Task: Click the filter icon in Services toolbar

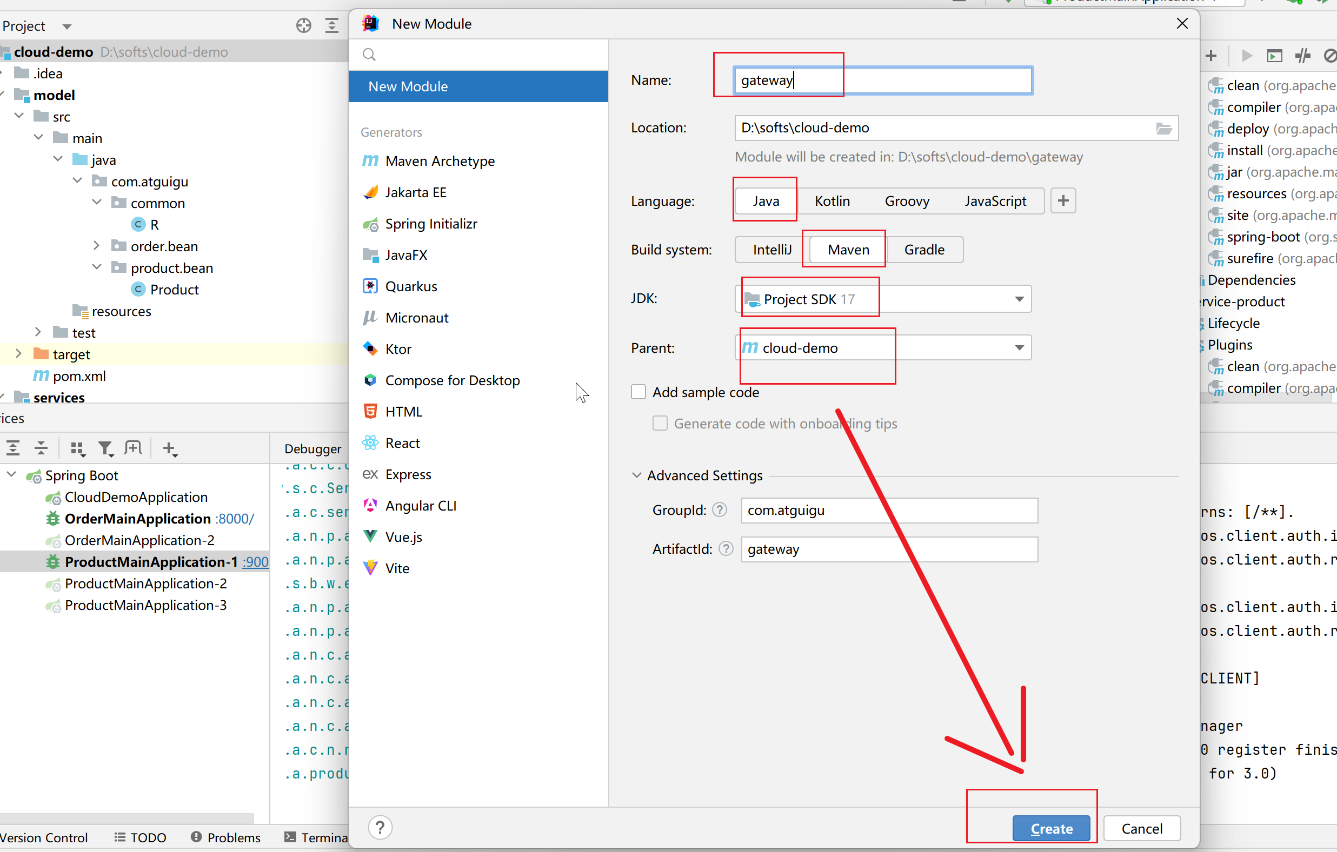Action: click(105, 448)
